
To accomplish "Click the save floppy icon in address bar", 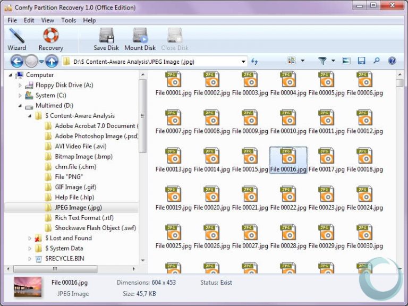I will pyautogui.click(x=361, y=61).
